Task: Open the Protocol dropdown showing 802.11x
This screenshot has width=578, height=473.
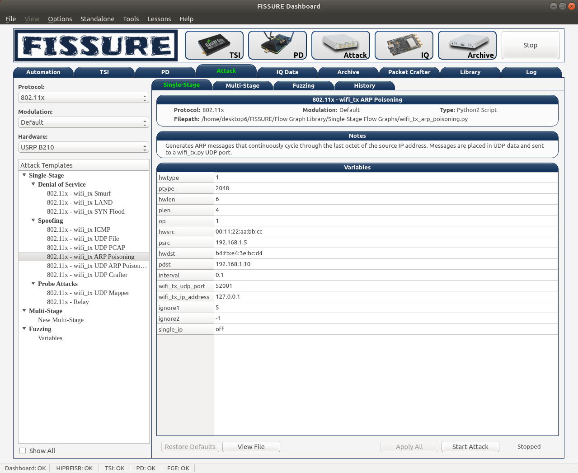Action: [x=84, y=98]
